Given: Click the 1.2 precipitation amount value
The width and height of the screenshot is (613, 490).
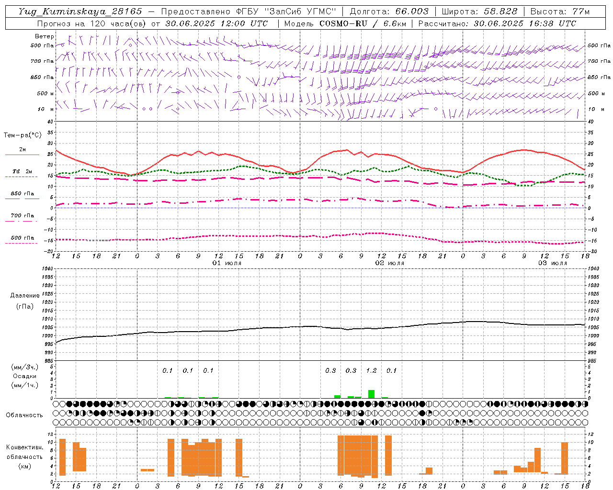Looking at the screenshot, I should 371,370.
